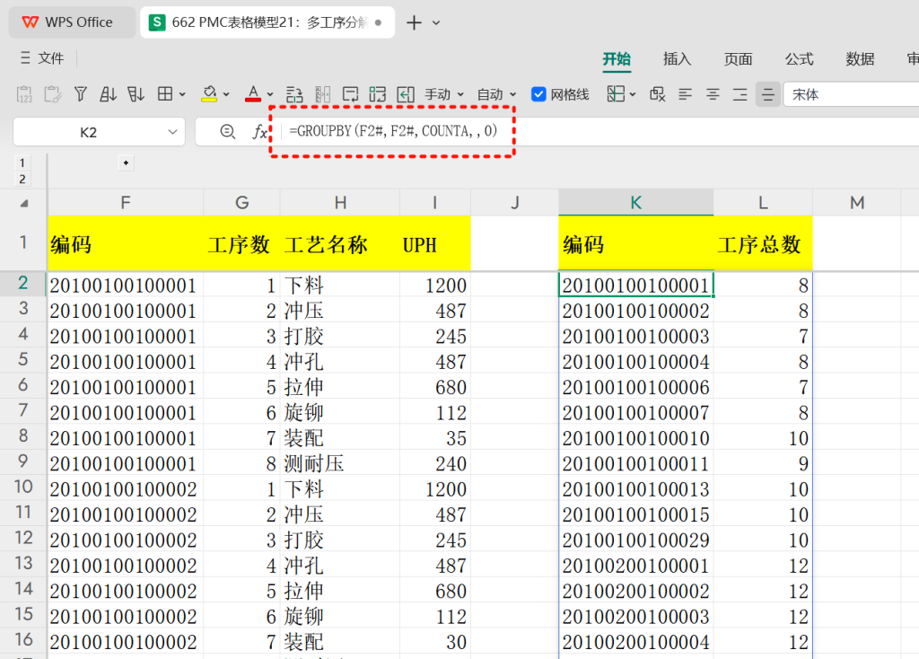Open the fill color dropdown arrow
Screen dimensions: 919x659
pyautogui.click(x=226, y=94)
